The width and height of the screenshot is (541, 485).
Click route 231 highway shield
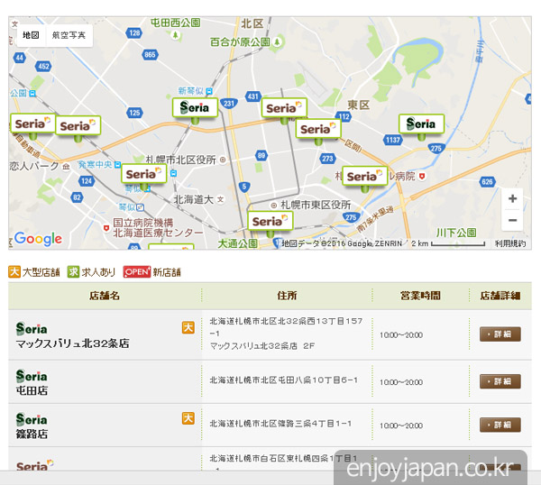tap(229, 103)
